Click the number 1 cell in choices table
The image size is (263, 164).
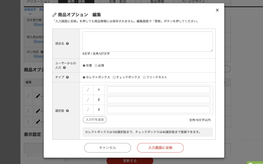pos(99,90)
